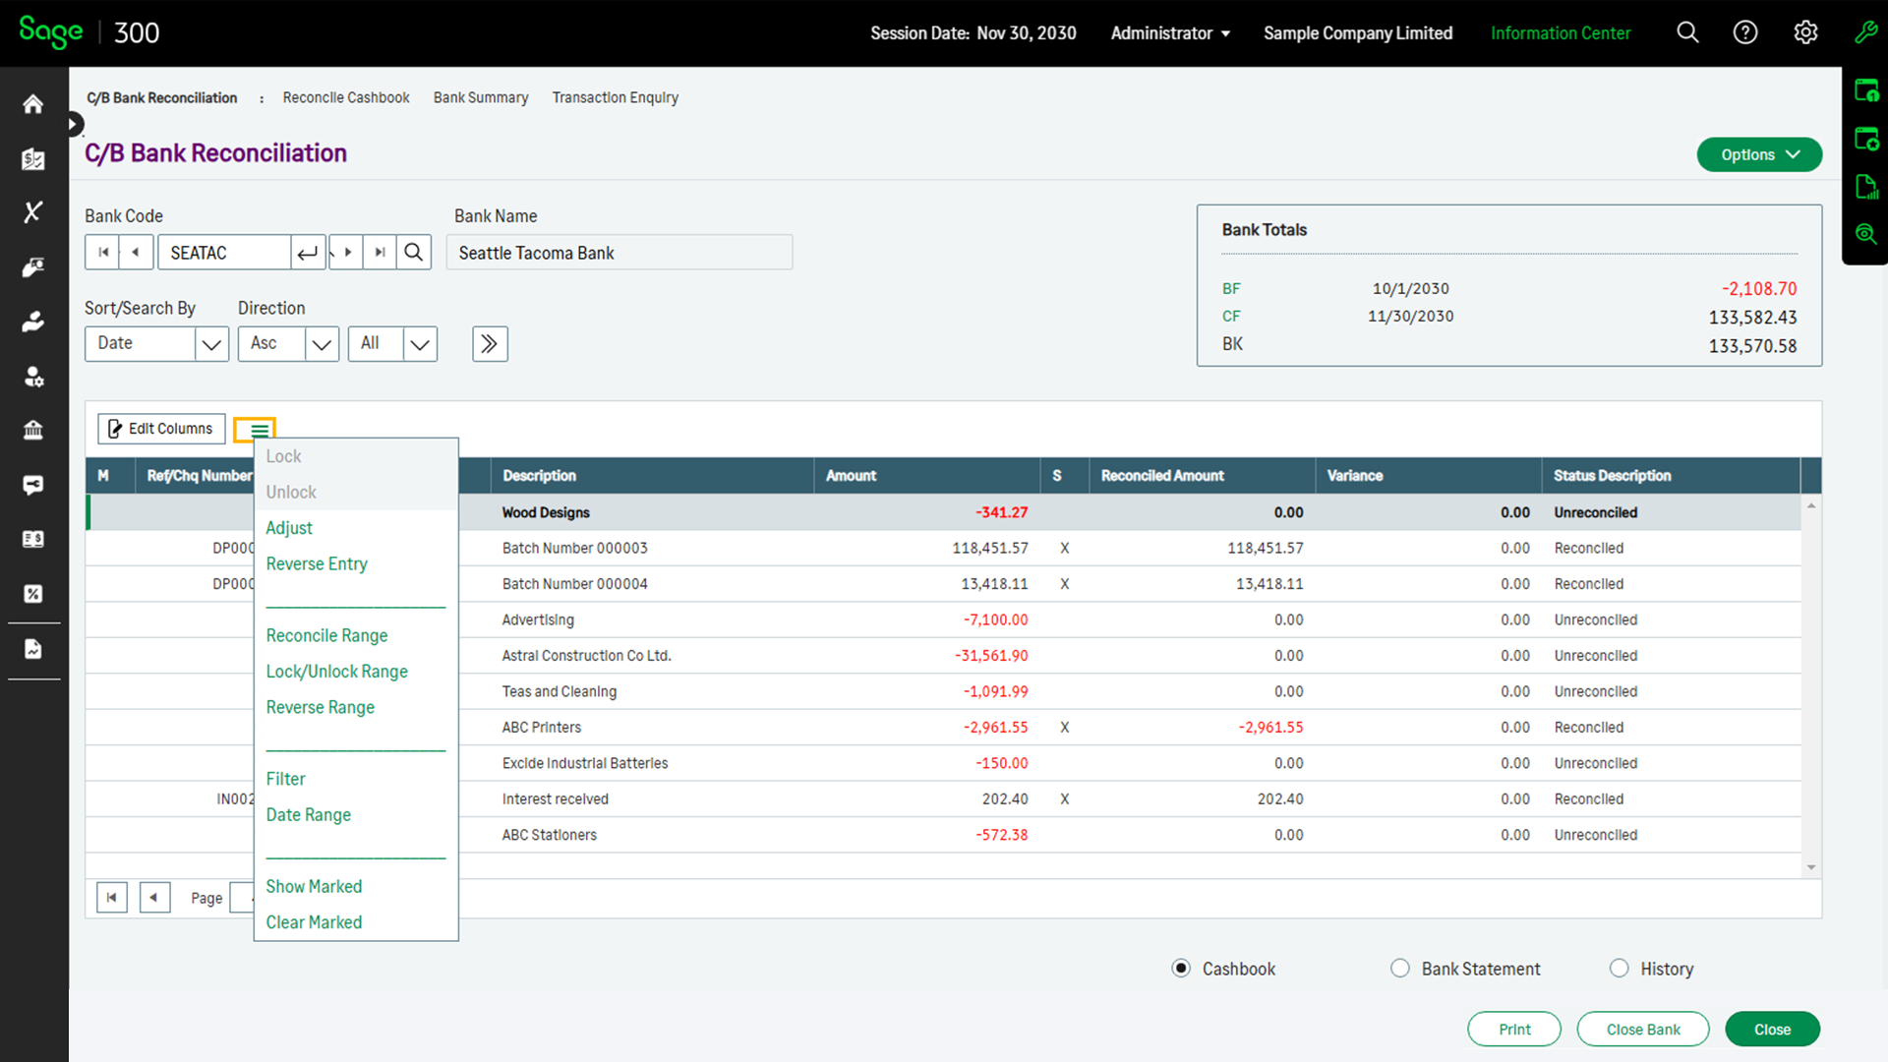1888x1062 pixels.
Task: Click the Sage 300 logo
Action: 50,32
